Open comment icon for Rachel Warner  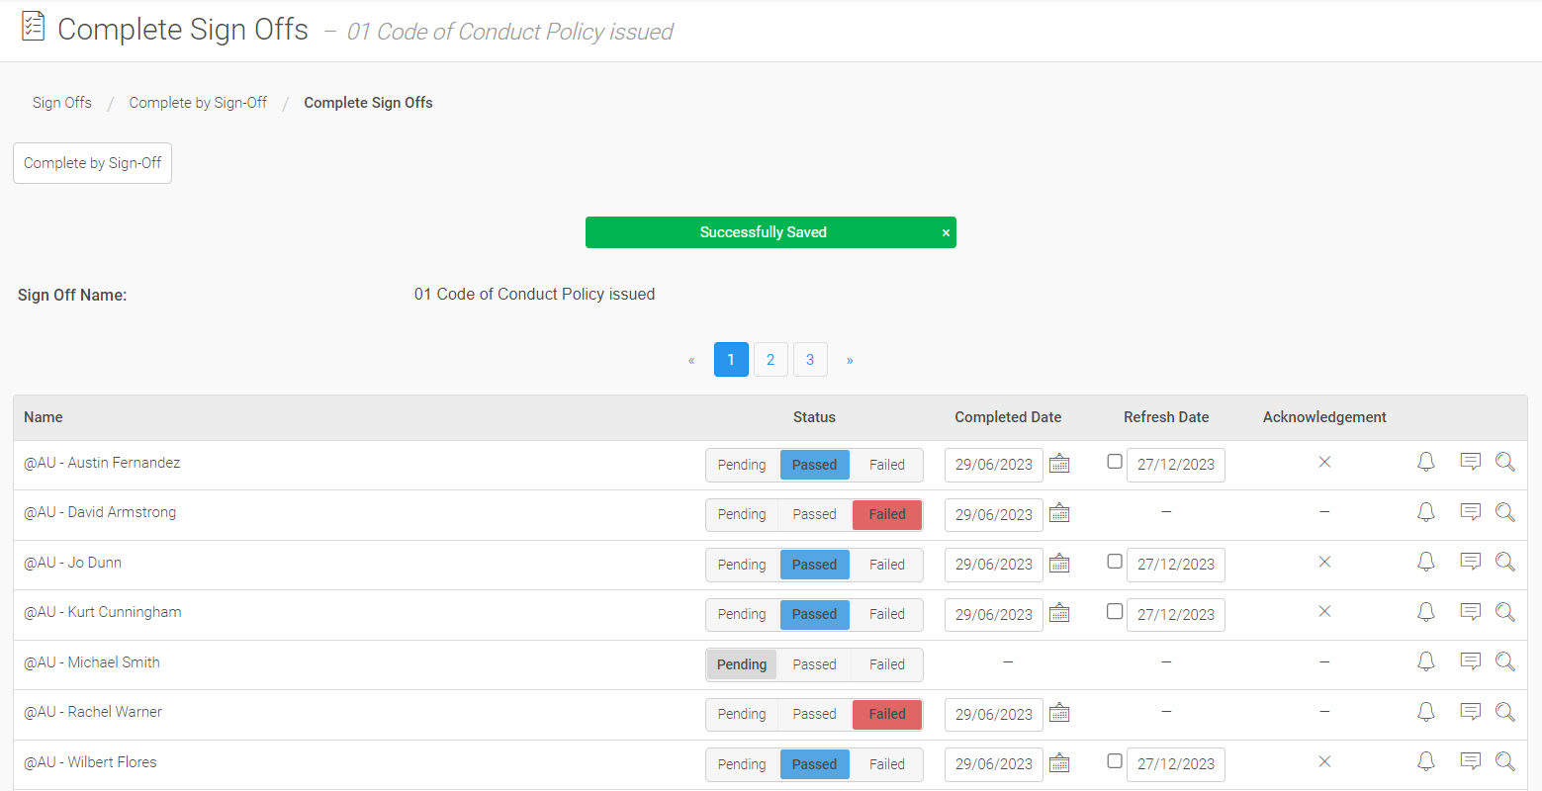click(x=1470, y=712)
